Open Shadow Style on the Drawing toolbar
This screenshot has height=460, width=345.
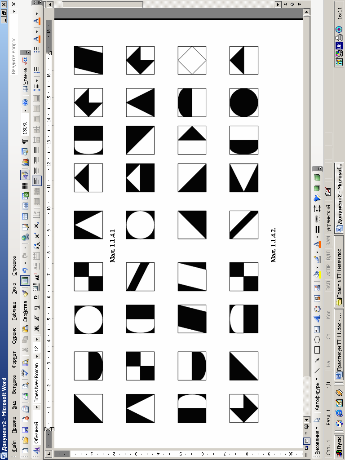[x=317, y=188]
